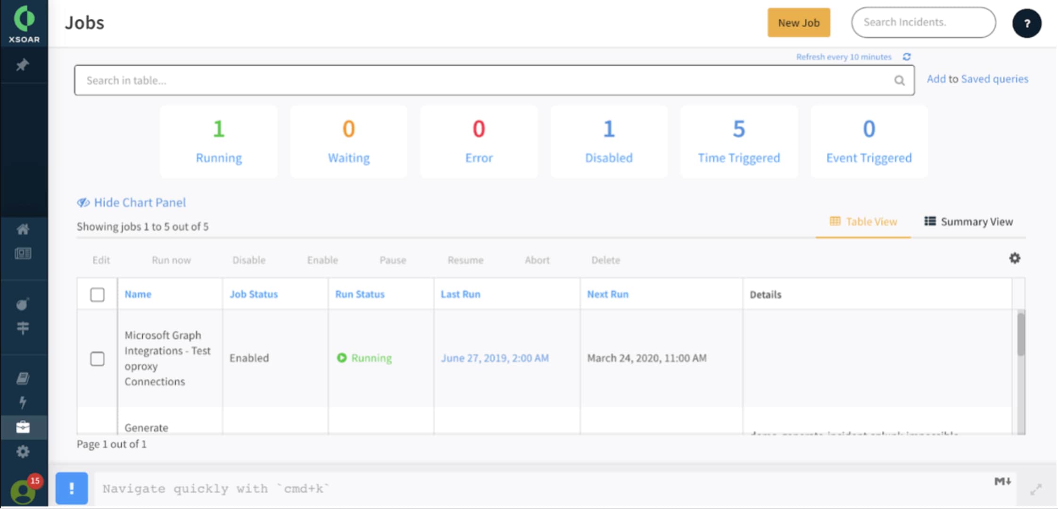This screenshot has width=1058, height=509.
Task: Filter by Time Triggered jobs card
Action: [739, 141]
